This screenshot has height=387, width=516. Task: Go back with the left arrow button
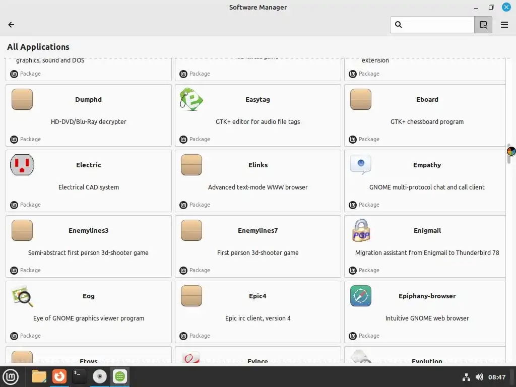coord(11,25)
